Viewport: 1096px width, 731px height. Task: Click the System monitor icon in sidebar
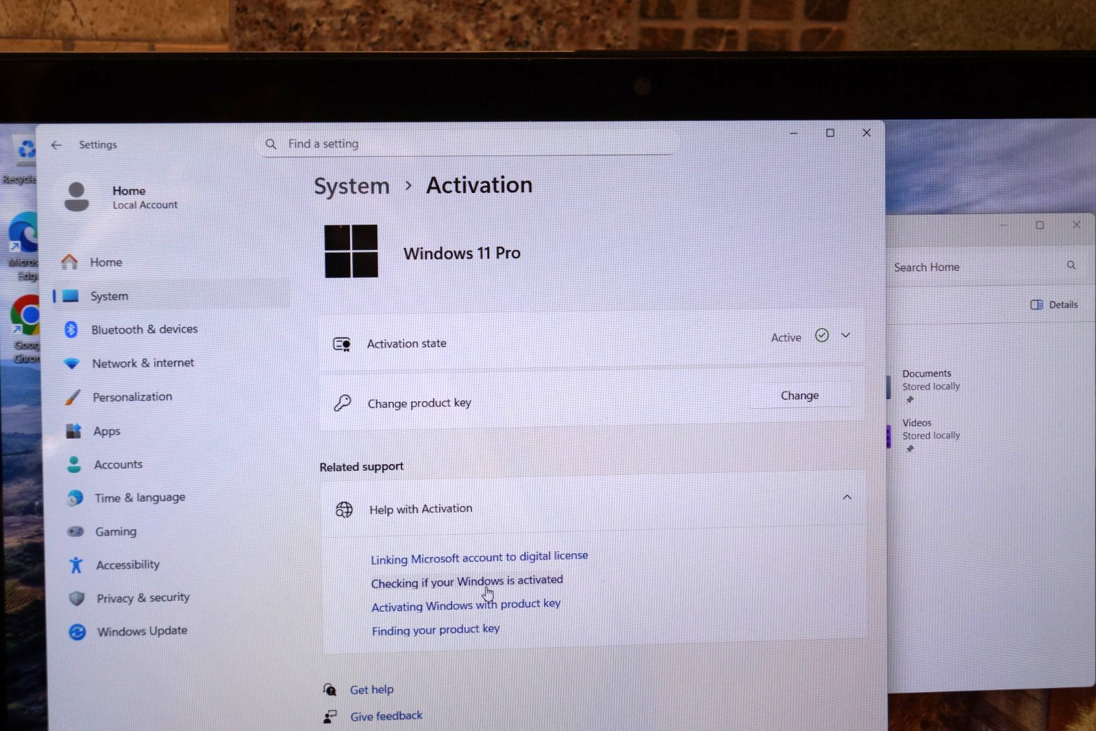[71, 296]
